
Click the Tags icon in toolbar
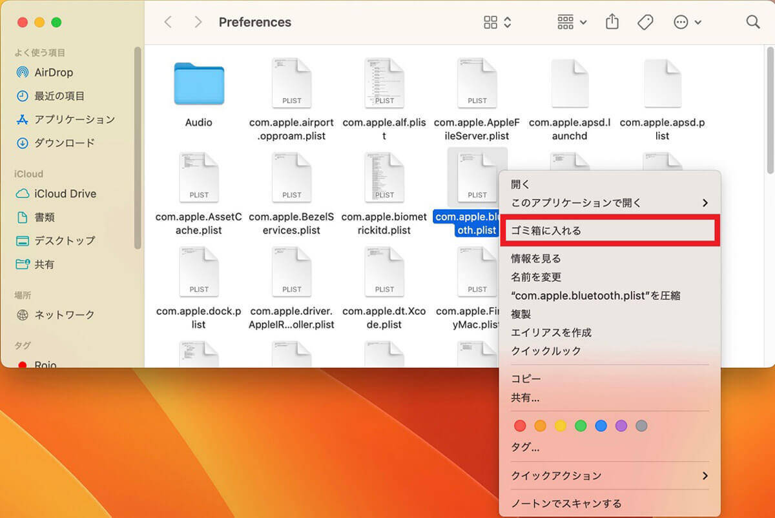tap(645, 22)
